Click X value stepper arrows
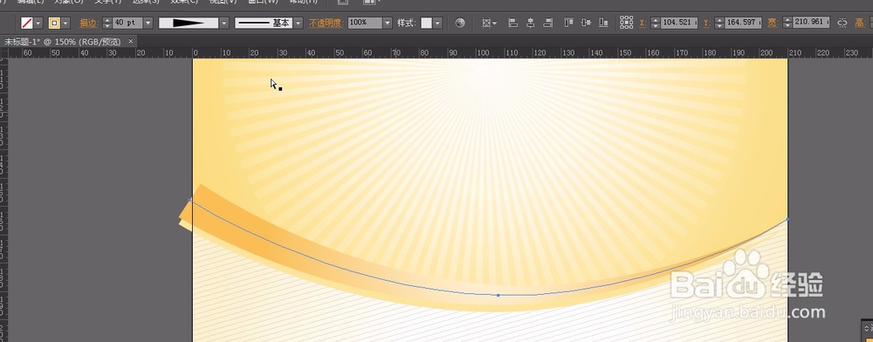 (x=656, y=23)
